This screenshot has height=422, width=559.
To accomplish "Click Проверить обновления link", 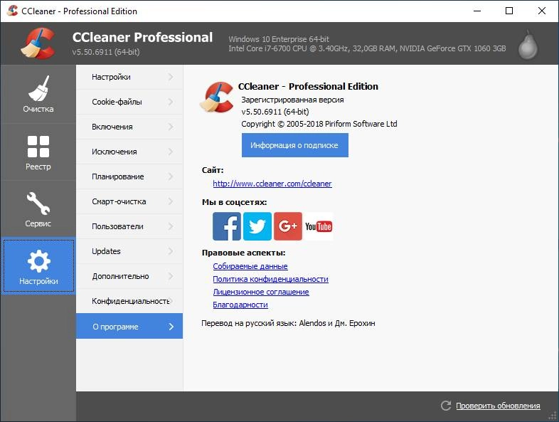I will [x=498, y=406].
